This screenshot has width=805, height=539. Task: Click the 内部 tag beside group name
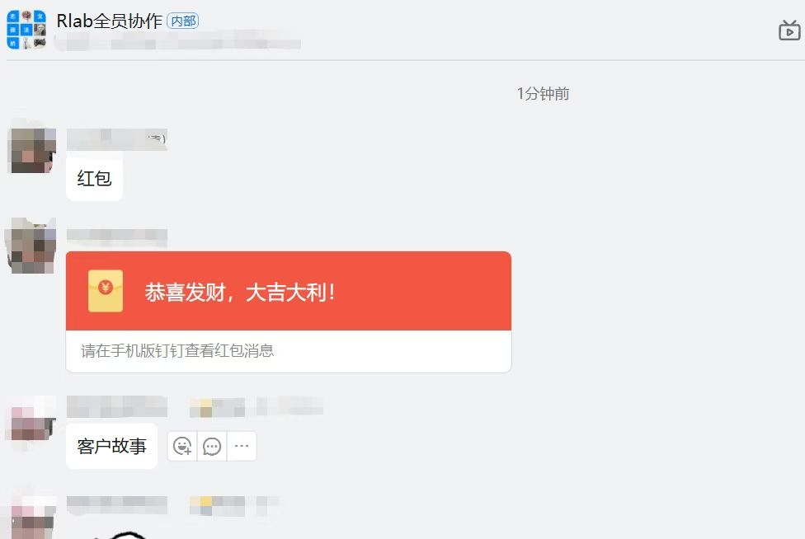point(183,21)
